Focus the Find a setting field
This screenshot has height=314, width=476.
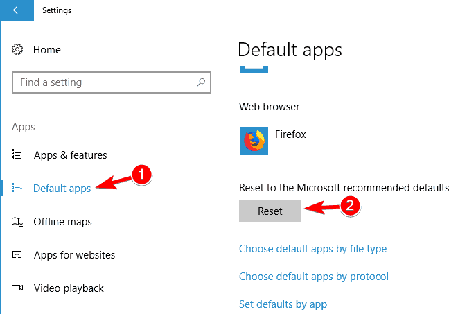[112, 82]
